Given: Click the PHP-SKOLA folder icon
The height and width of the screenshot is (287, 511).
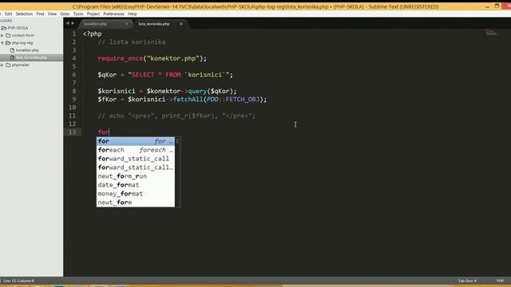Looking at the screenshot, I should coord(4,28).
